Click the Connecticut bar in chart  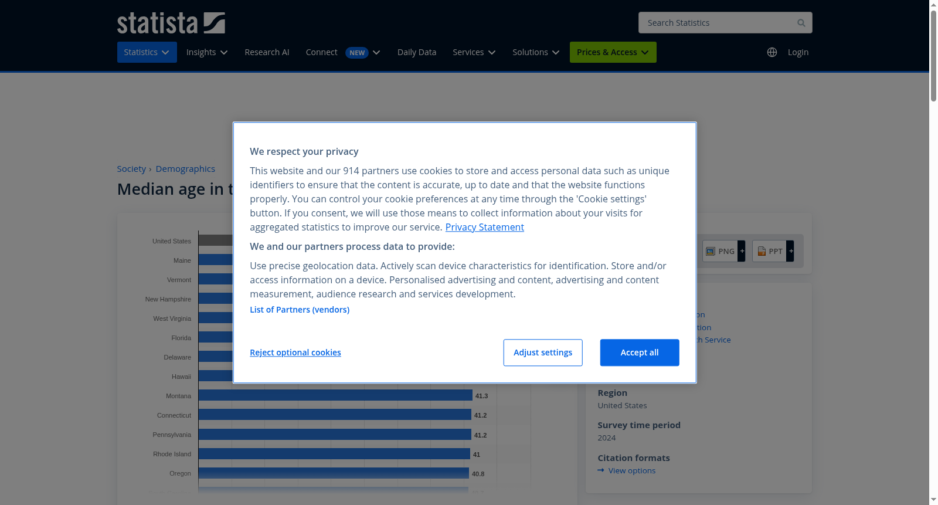click(335, 415)
